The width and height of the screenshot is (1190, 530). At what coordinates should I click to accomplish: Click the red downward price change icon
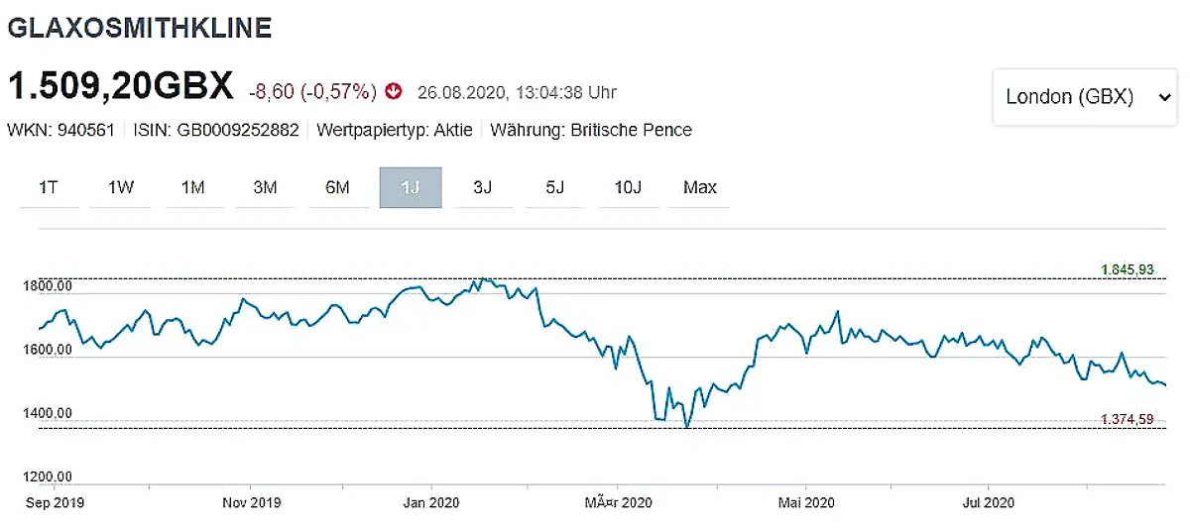[395, 92]
